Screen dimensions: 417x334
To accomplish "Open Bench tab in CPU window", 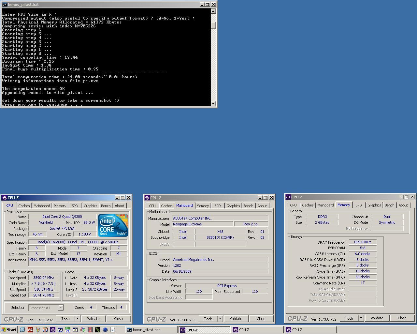I will pyautogui.click(x=106, y=206).
